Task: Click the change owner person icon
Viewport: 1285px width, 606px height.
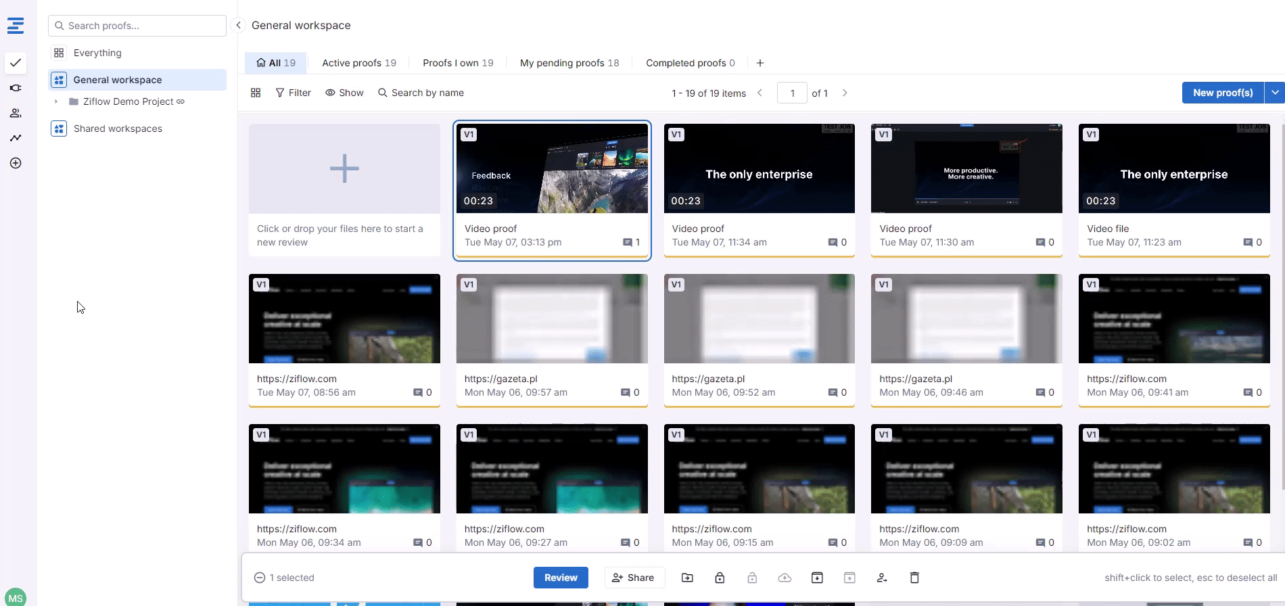Action: click(x=882, y=578)
